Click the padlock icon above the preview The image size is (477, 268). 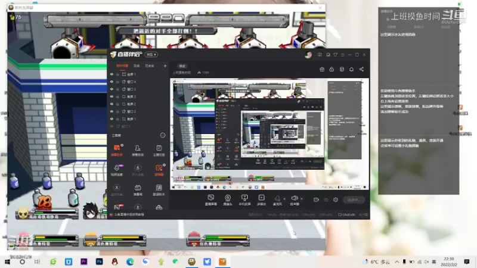[x=332, y=69]
